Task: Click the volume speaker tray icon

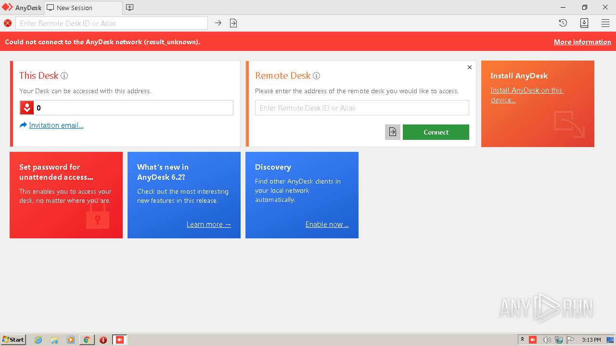Action: (547, 340)
